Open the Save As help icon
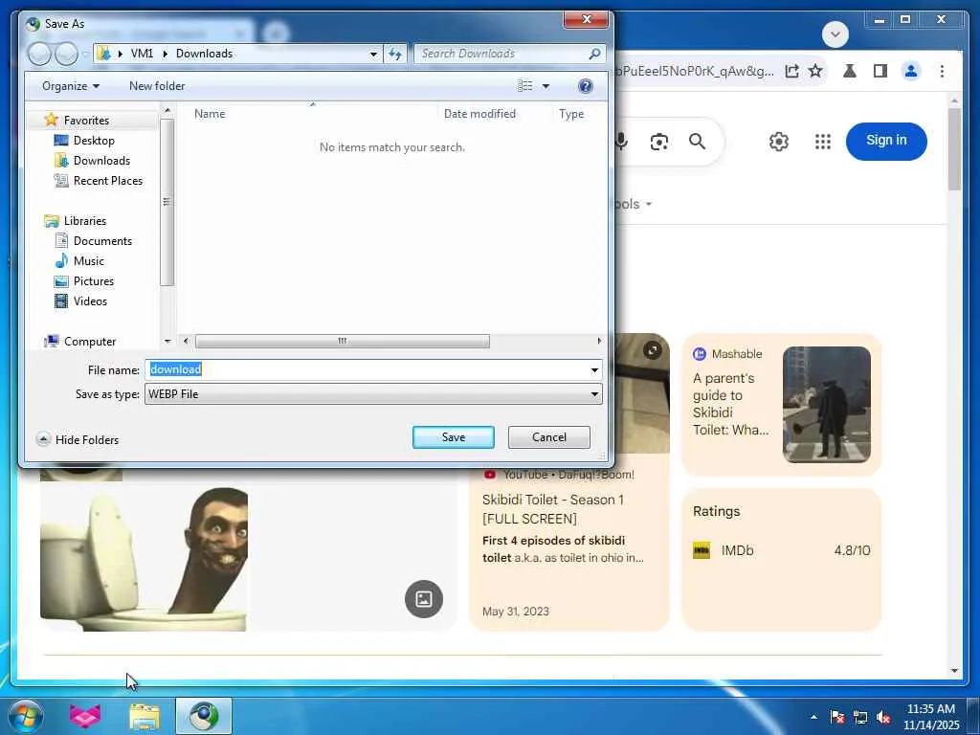 tap(585, 86)
